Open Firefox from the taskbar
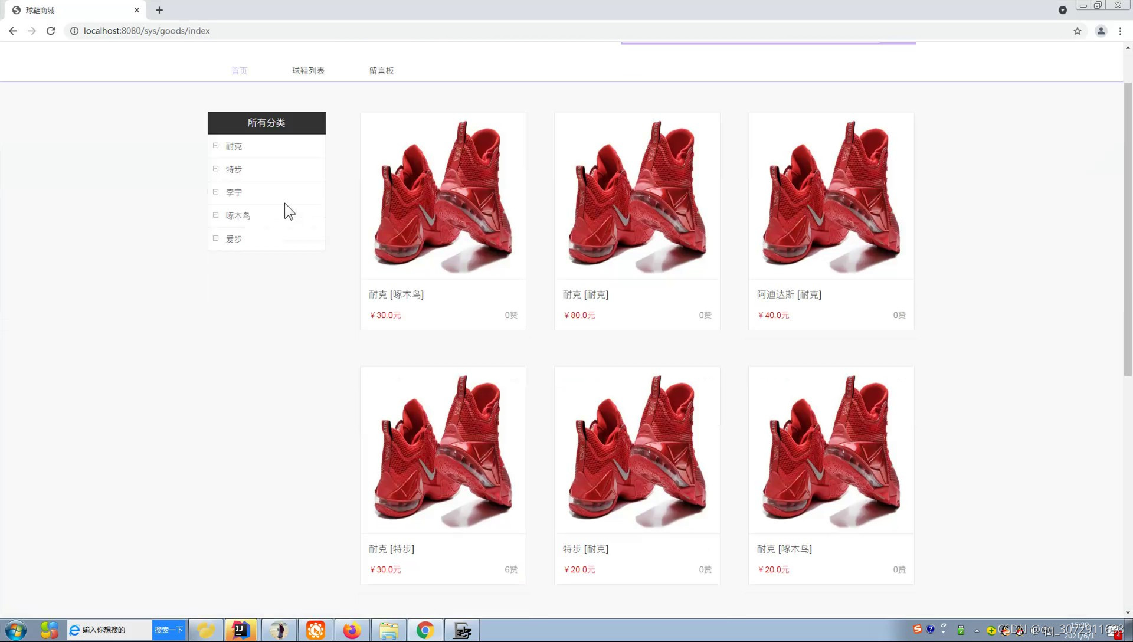The width and height of the screenshot is (1133, 642). (352, 630)
